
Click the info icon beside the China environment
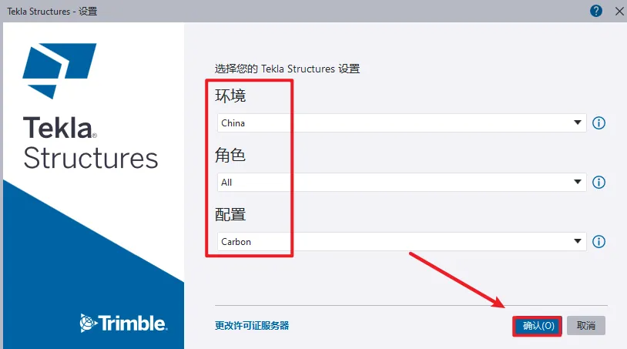[598, 122]
